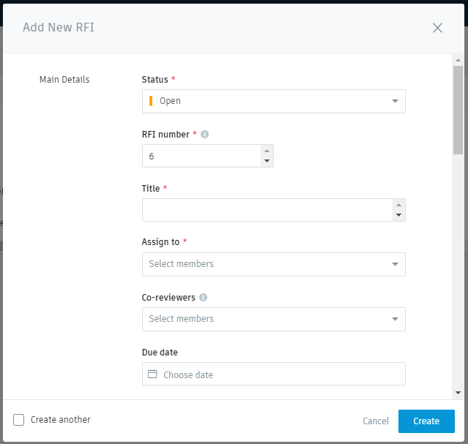Expand the Assign to members dropdown

pos(274,265)
